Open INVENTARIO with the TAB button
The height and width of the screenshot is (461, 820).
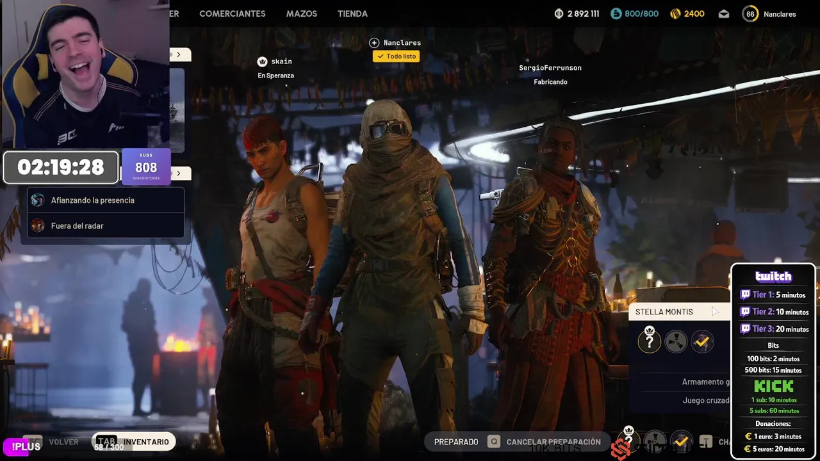tap(134, 441)
